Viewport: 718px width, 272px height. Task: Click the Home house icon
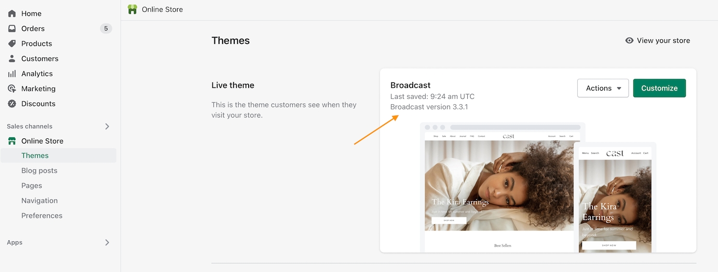coord(12,13)
